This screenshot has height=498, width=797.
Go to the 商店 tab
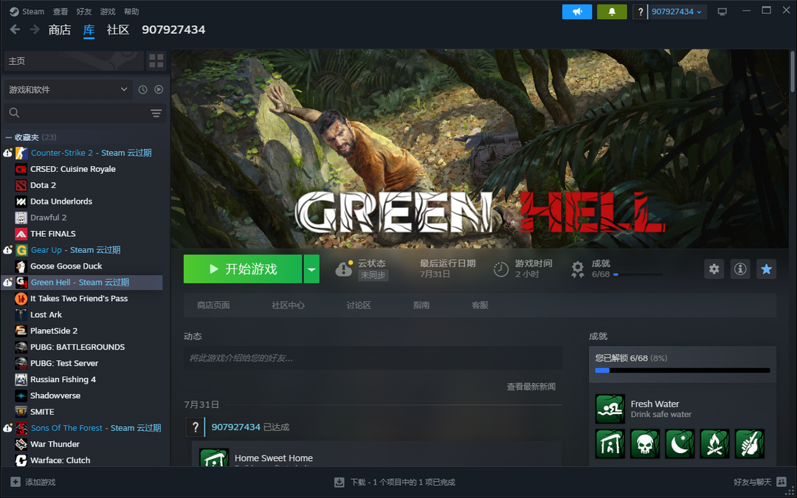click(x=60, y=30)
